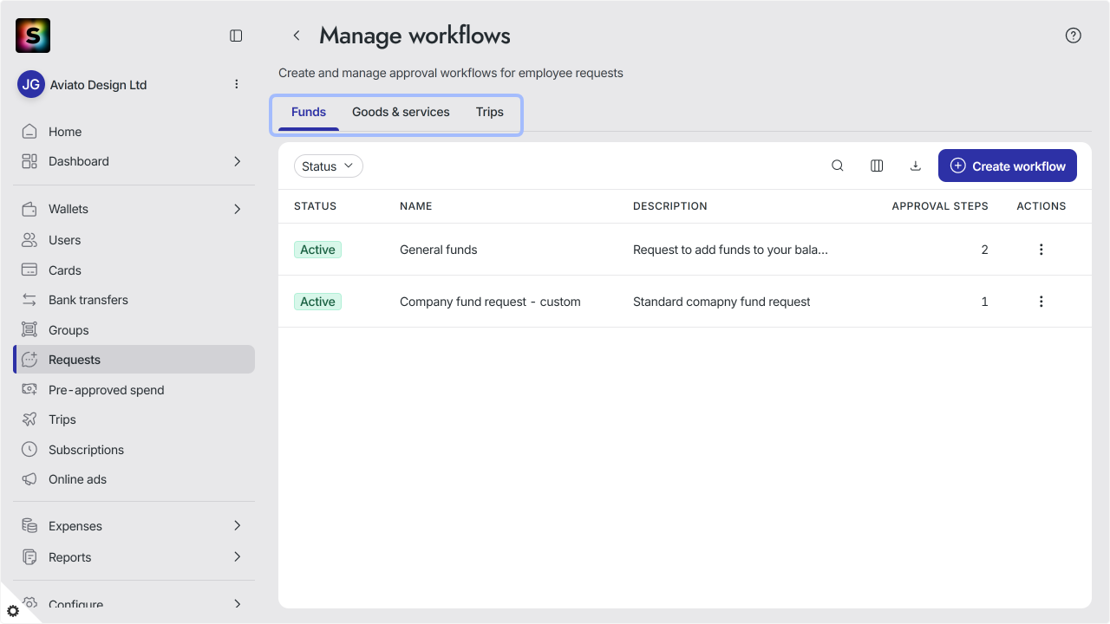Click the General funds workflow name
The width and height of the screenshot is (1110, 624).
(439, 250)
